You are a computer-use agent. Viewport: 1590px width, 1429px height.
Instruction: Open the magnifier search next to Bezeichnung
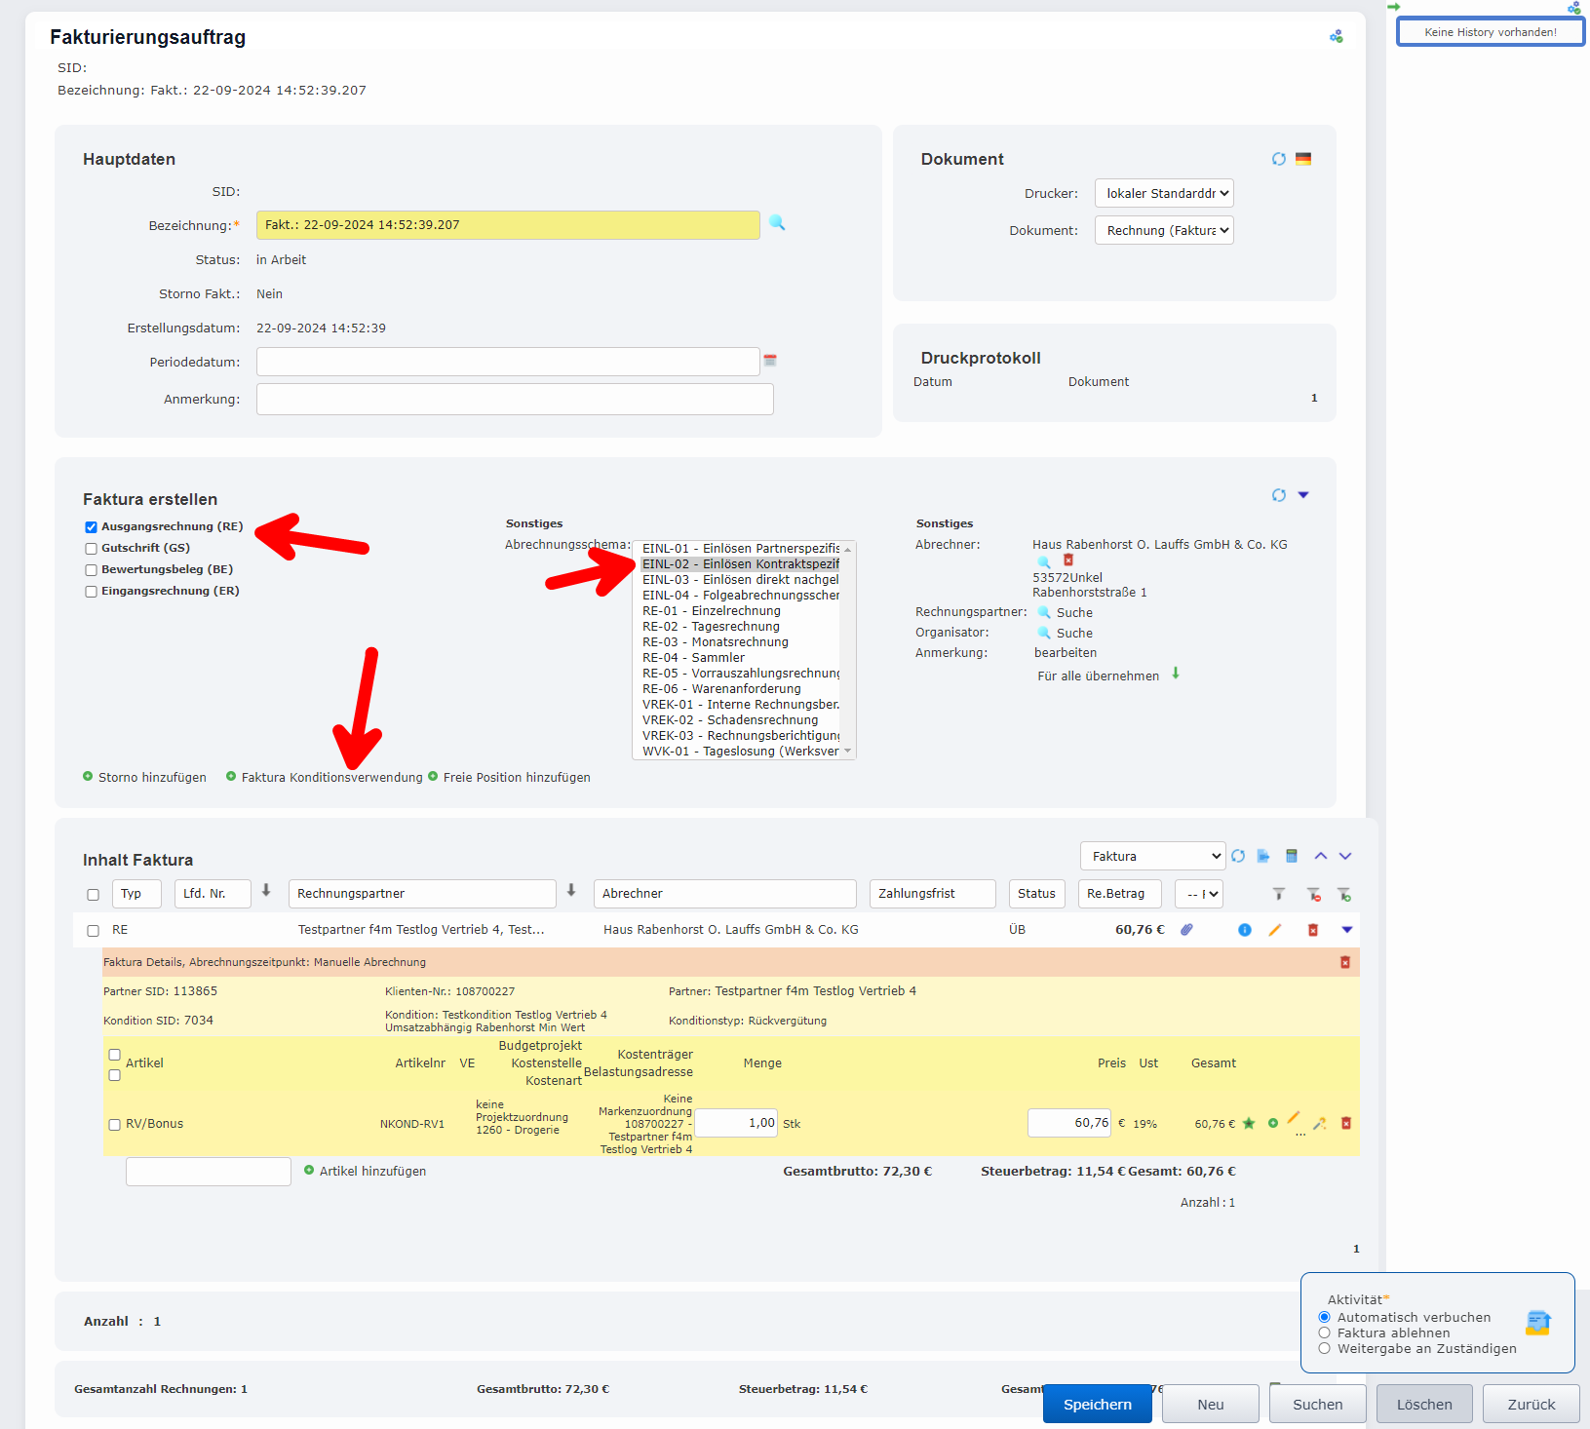pos(777,224)
